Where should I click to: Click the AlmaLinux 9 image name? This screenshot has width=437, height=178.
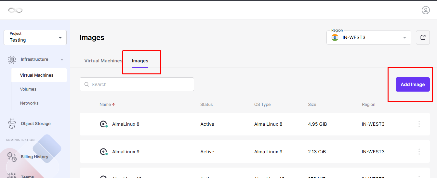pyautogui.click(x=126, y=152)
